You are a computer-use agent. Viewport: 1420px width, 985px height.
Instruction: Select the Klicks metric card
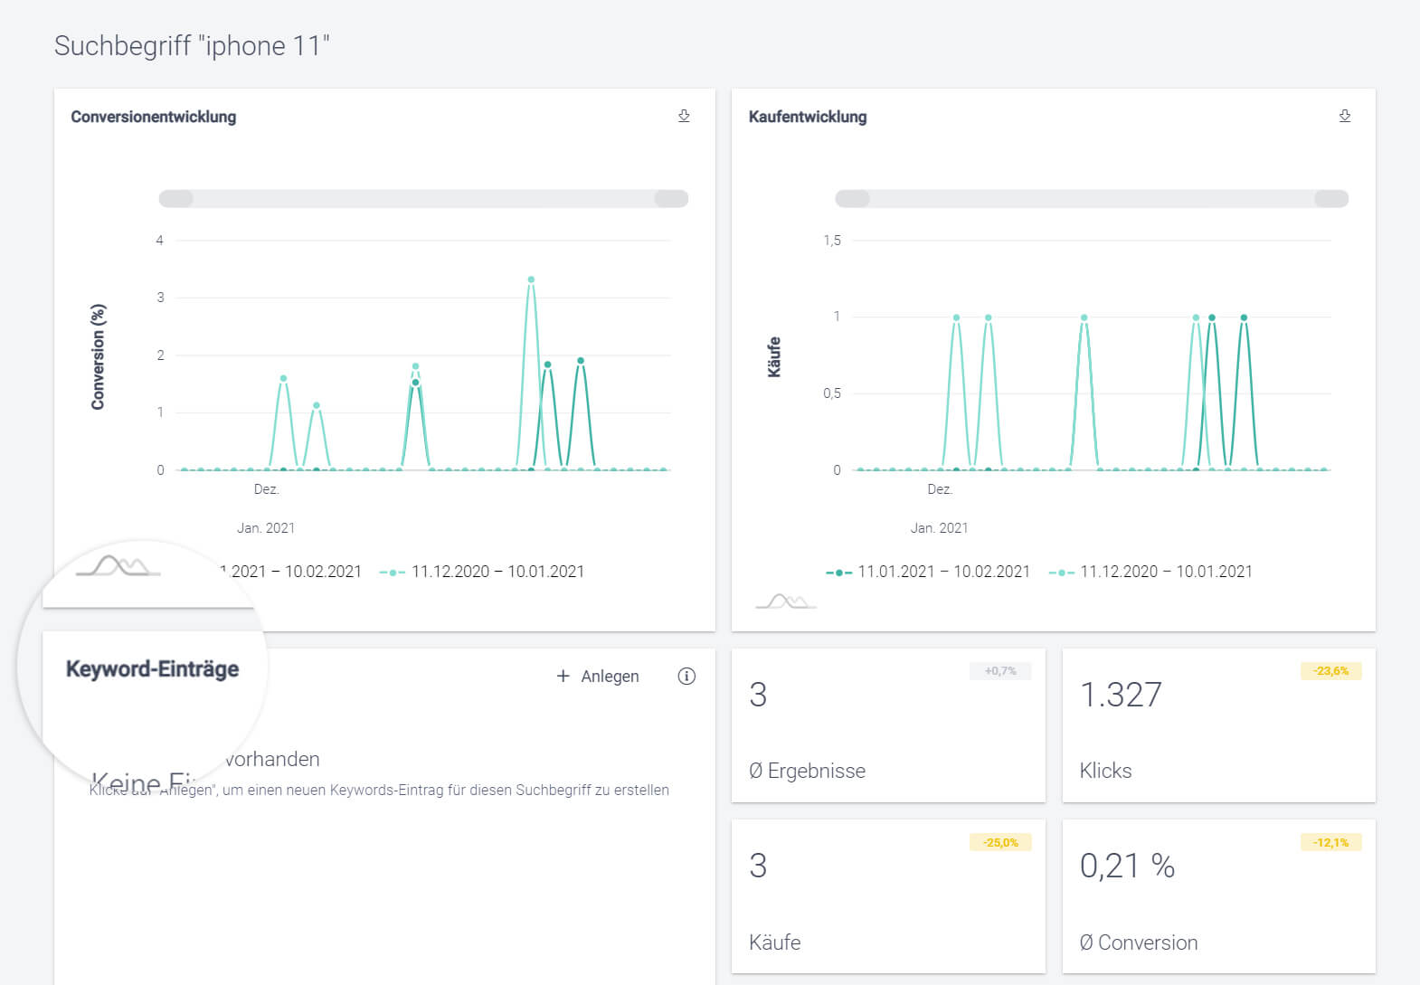[x=1218, y=725]
